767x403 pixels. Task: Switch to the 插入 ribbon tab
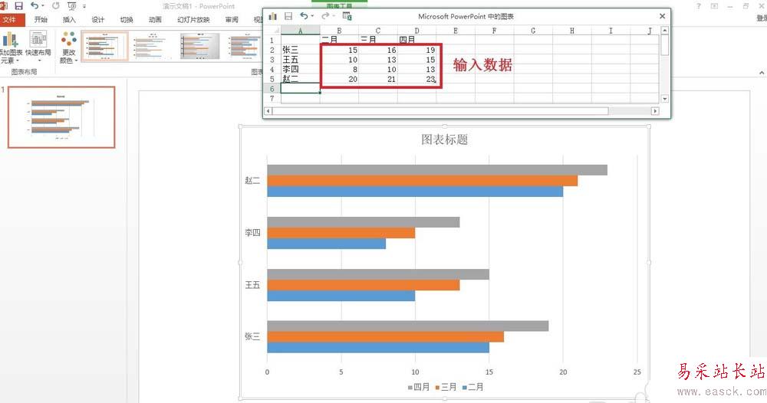69,20
